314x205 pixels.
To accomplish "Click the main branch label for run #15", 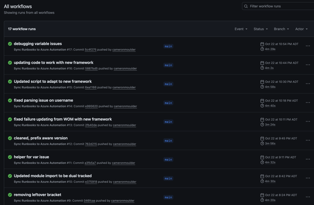I will click(x=168, y=84).
